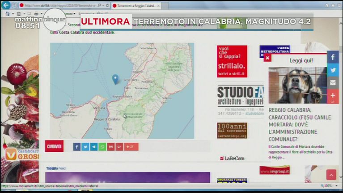Expand the plus share menu in right sidebar

[333, 96]
